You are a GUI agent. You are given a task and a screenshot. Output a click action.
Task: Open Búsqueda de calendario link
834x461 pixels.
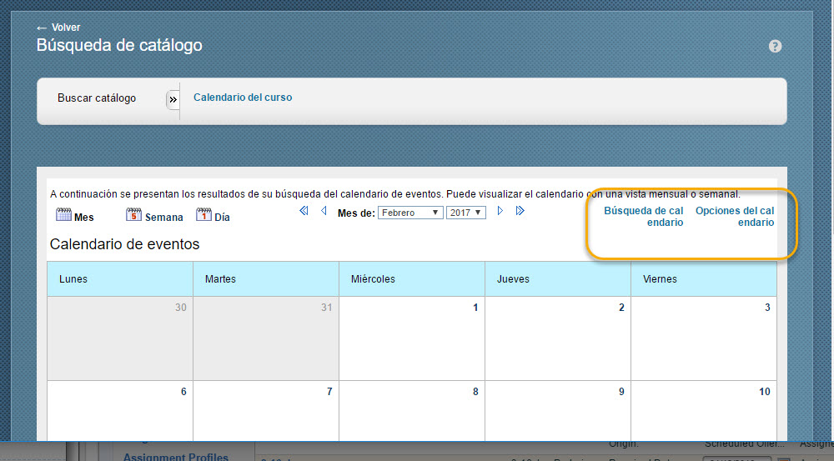coord(644,217)
